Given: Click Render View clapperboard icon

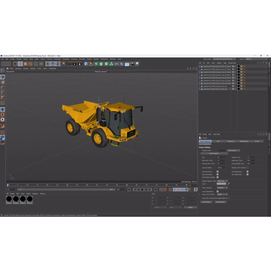Looking at the screenshot, I should 70,64.
